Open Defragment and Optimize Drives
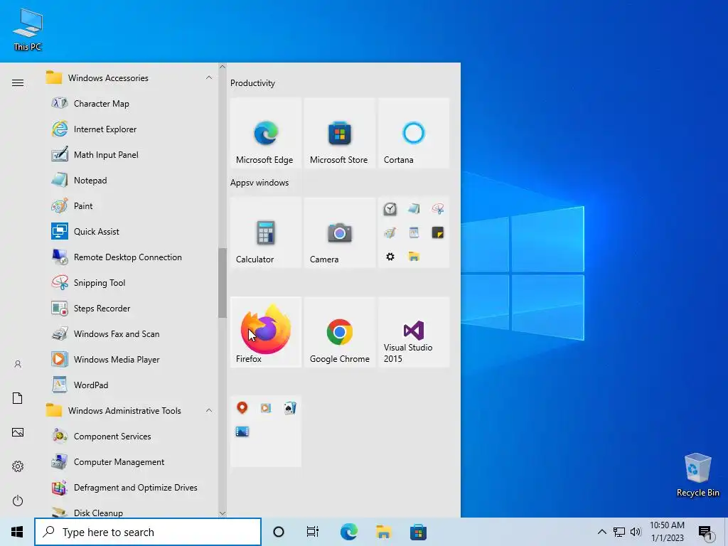This screenshot has height=546, width=728. click(x=128, y=488)
